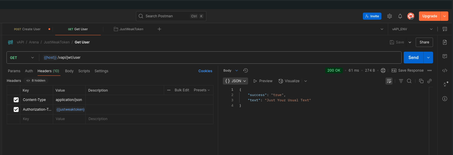Add a new tab with plus icon

tap(159, 29)
